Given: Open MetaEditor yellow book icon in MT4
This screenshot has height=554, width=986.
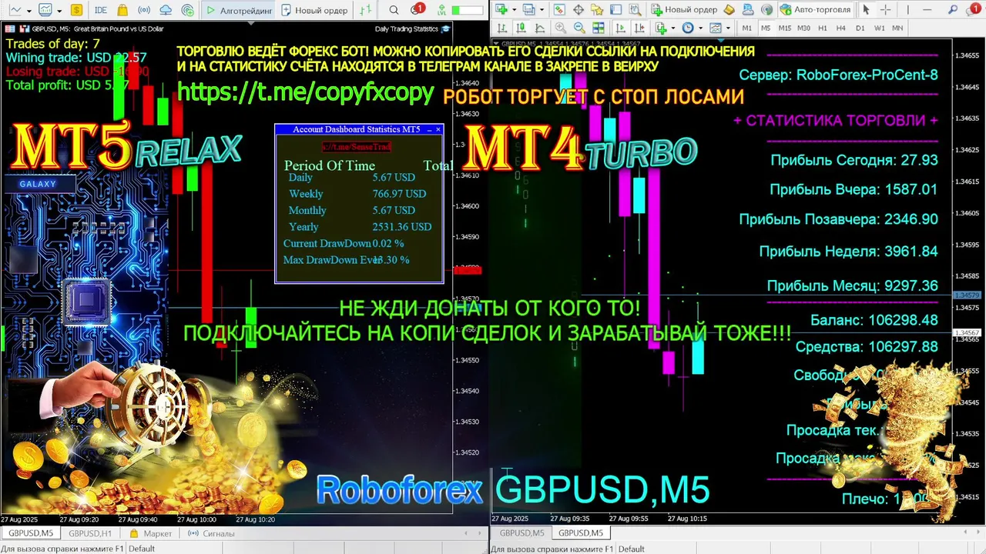Looking at the screenshot, I should coord(729,10).
